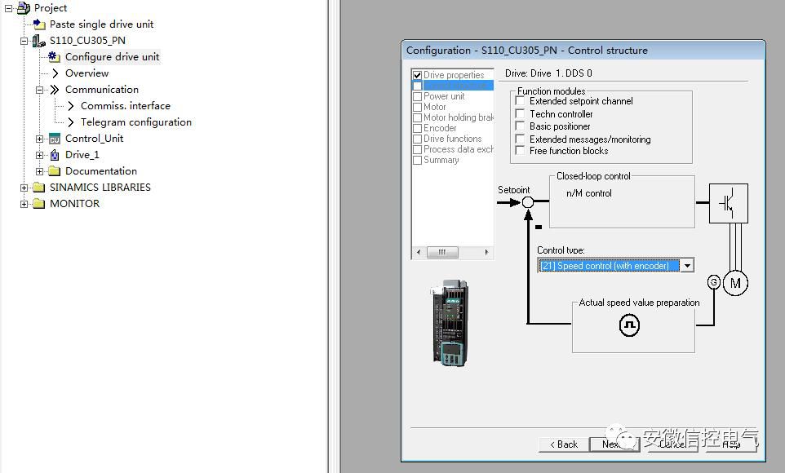The height and width of the screenshot is (473, 785).
Task: Click the Documentation folder icon
Action: tap(55, 171)
